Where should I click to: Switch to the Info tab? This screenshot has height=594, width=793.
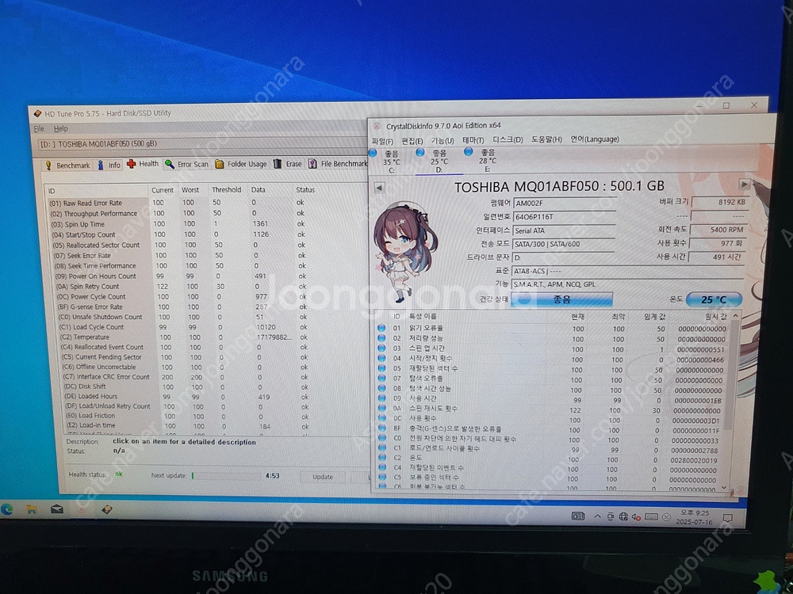[x=109, y=165]
